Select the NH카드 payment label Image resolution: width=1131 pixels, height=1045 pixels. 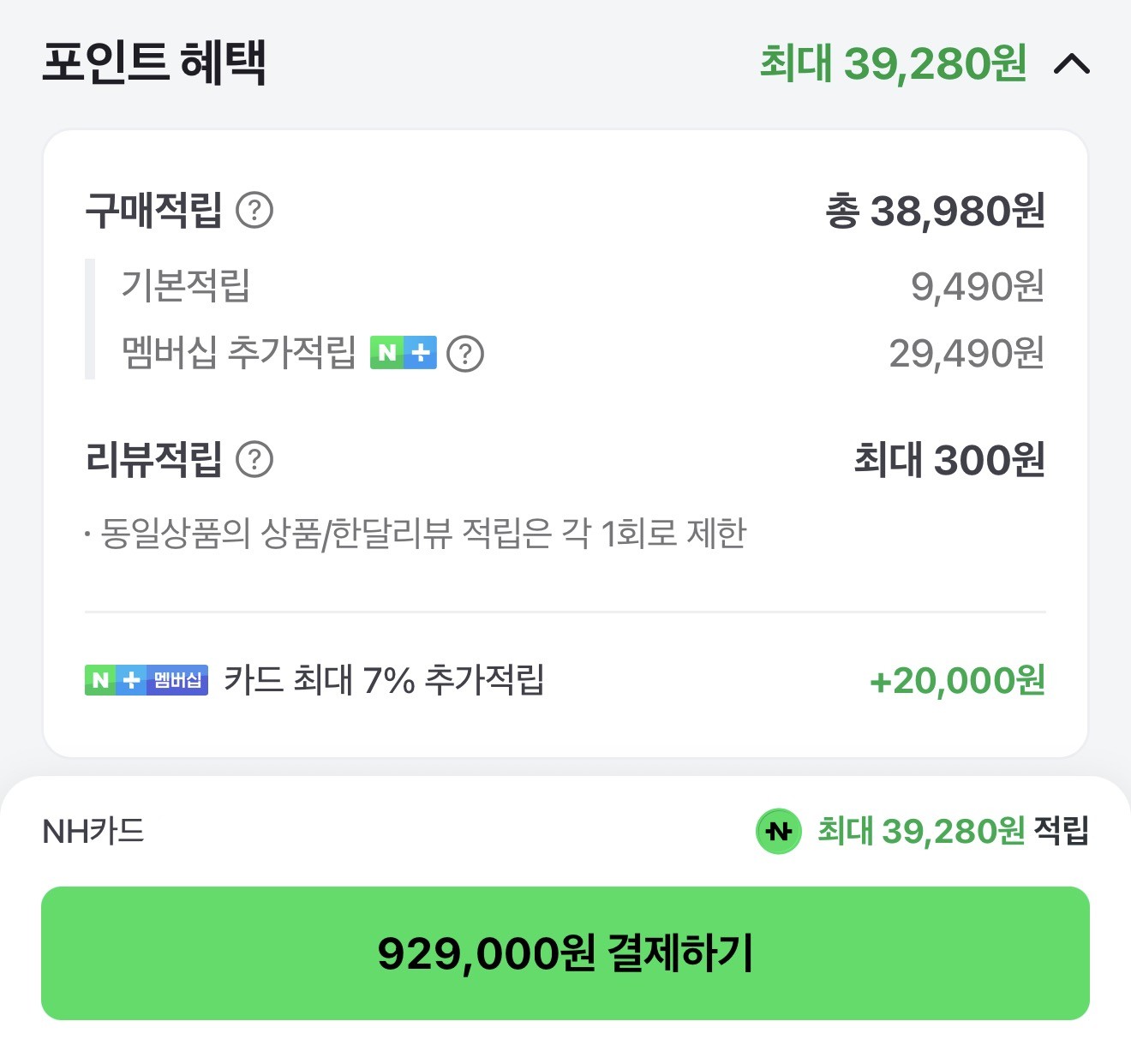point(93,831)
